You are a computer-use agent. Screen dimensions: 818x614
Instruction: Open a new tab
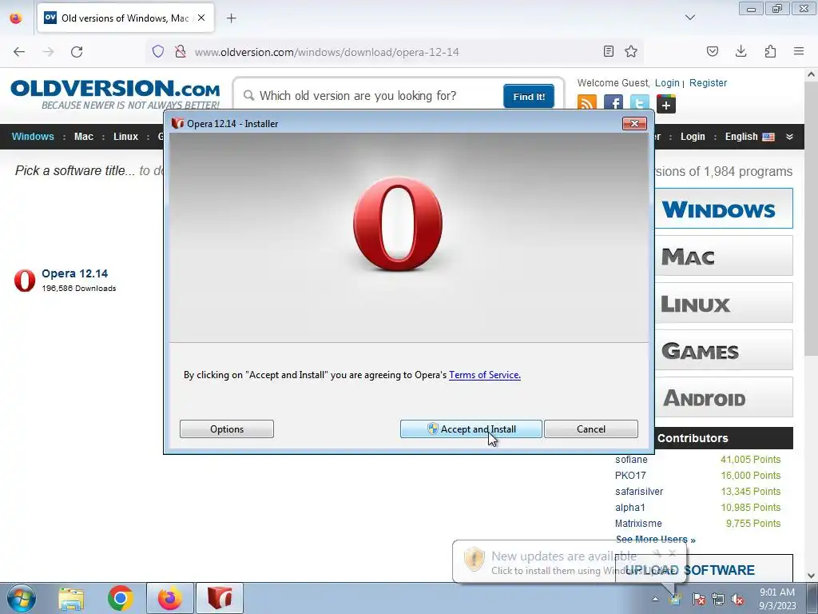tap(231, 18)
